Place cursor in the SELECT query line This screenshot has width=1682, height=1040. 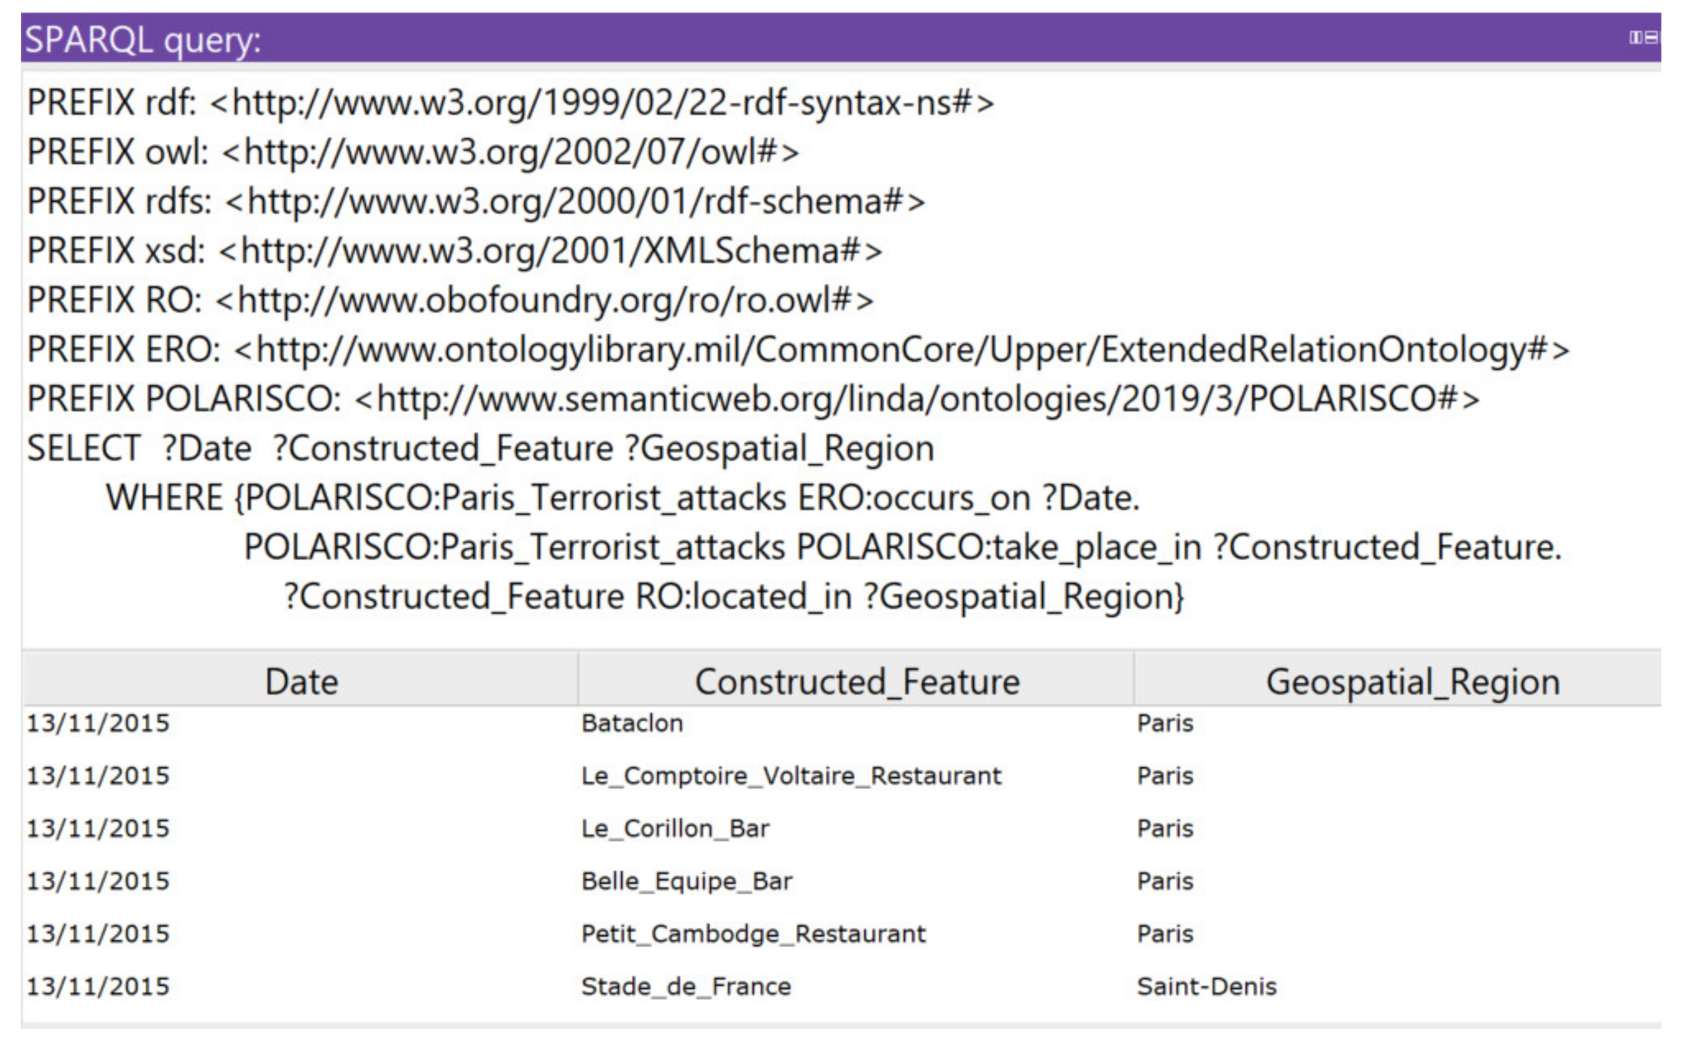pyautogui.click(x=480, y=449)
